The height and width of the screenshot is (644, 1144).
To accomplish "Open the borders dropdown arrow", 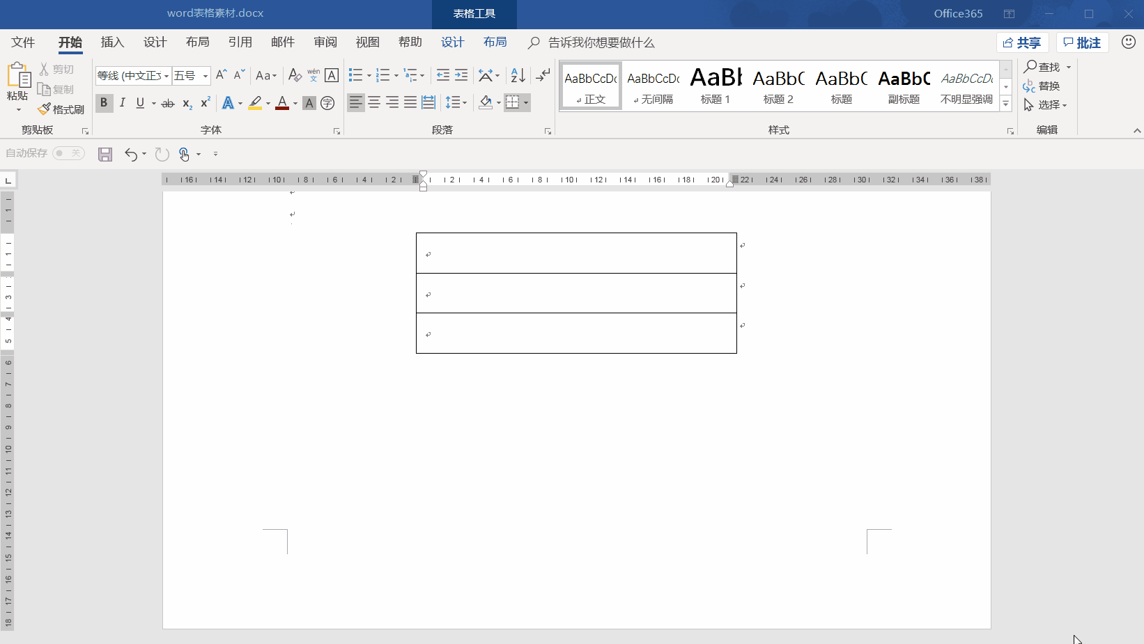I will pyautogui.click(x=526, y=103).
